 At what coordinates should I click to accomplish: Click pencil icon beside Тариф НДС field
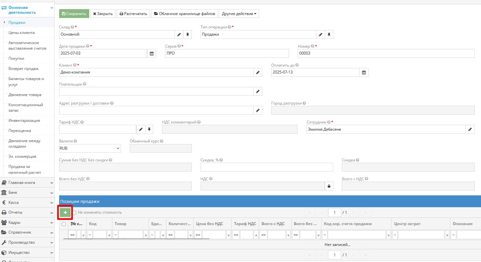[x=141, y=129]
